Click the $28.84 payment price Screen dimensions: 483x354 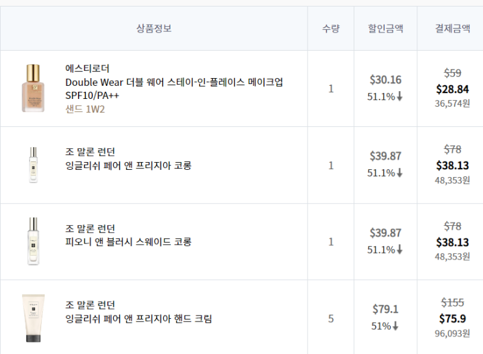pos(452,88)
